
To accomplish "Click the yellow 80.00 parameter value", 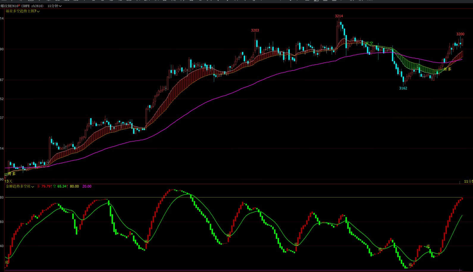I will (74, 186).
